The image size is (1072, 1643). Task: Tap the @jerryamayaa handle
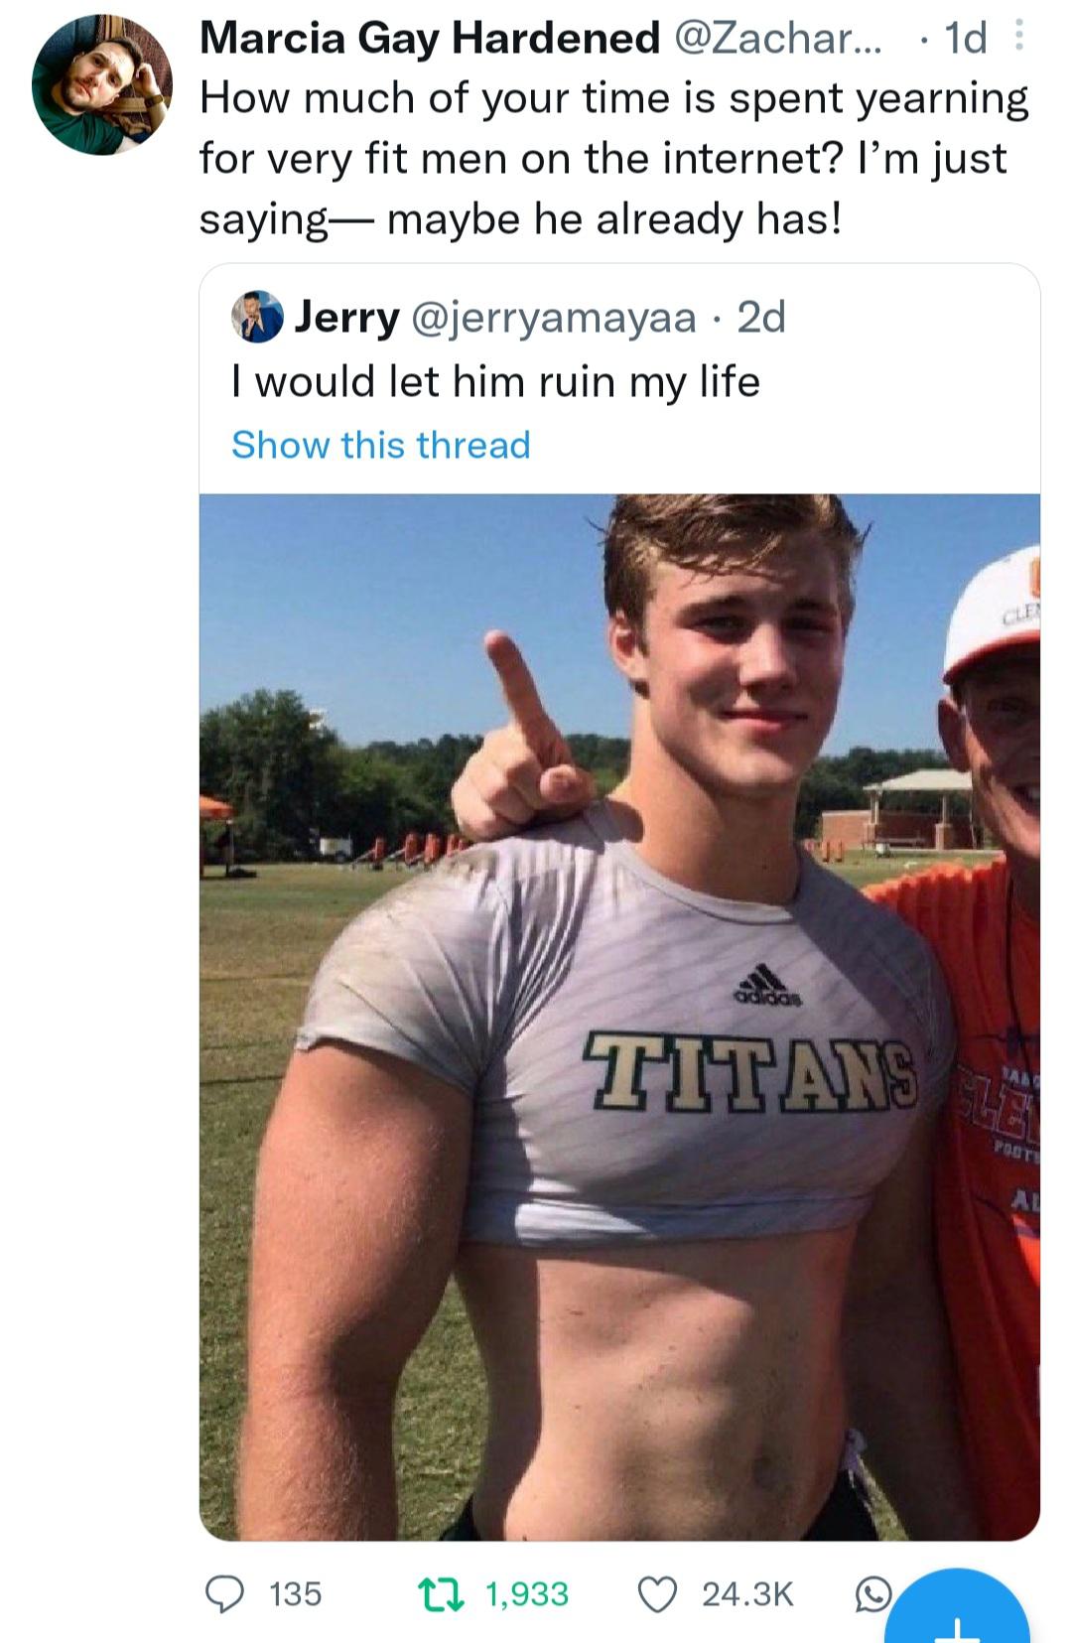554,318
